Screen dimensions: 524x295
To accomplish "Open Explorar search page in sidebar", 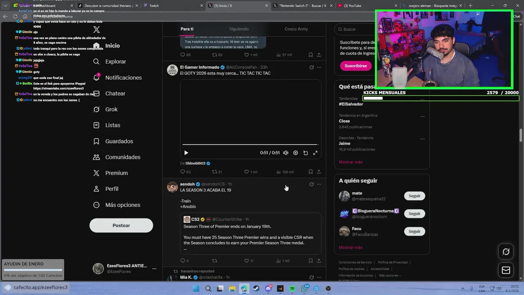I will (109, 61).
